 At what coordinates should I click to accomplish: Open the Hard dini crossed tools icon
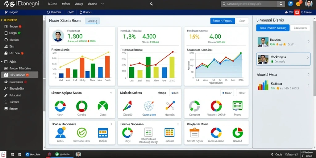170,106
